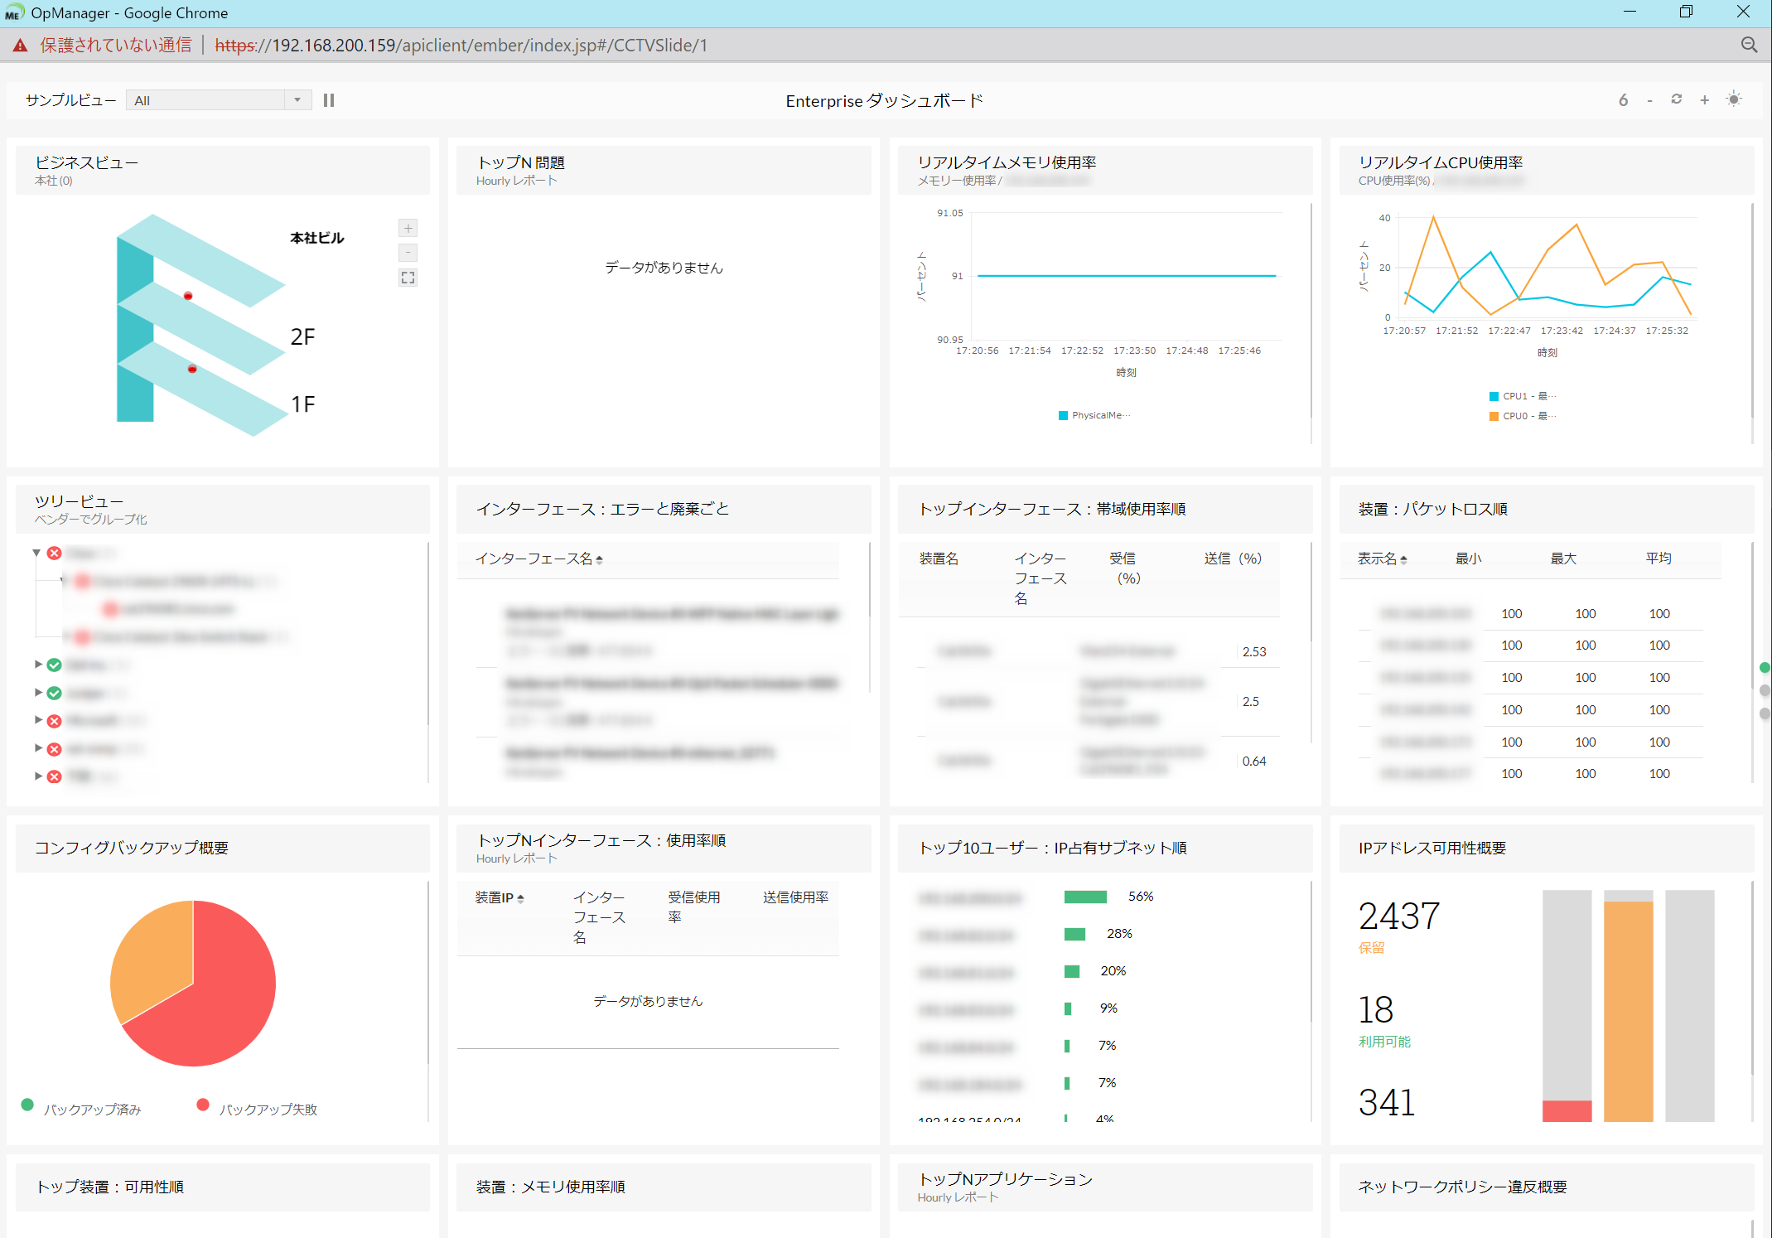
Task: Click the red marker on 2F floor
Action: pyautogui.click(x=188, y=296)
